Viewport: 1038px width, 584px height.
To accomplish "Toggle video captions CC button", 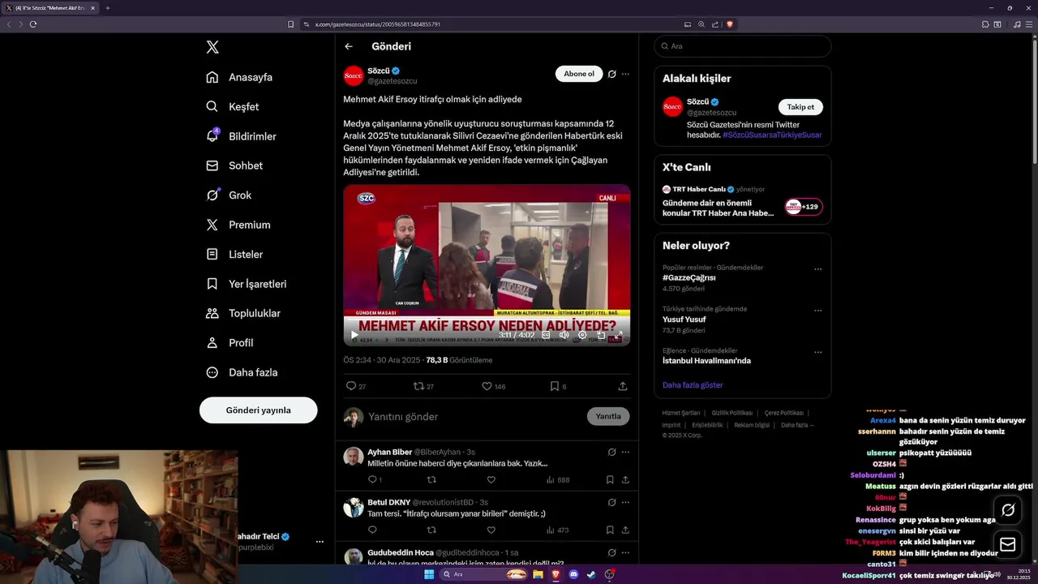I will (546, 335).
